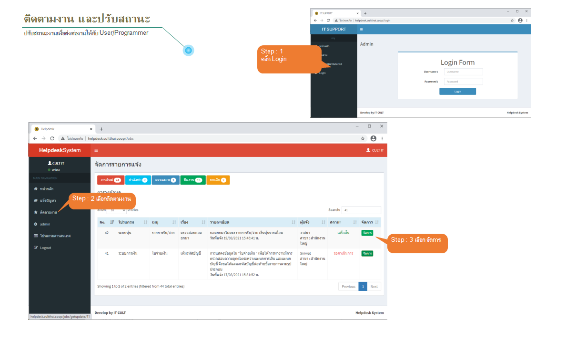Click the Next pagination button
Viewport: 566px width, 342px height.
[x=374, y=287]
